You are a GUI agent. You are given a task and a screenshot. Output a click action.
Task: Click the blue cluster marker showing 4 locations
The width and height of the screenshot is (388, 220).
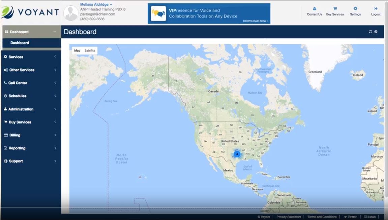tap(237, 154)
